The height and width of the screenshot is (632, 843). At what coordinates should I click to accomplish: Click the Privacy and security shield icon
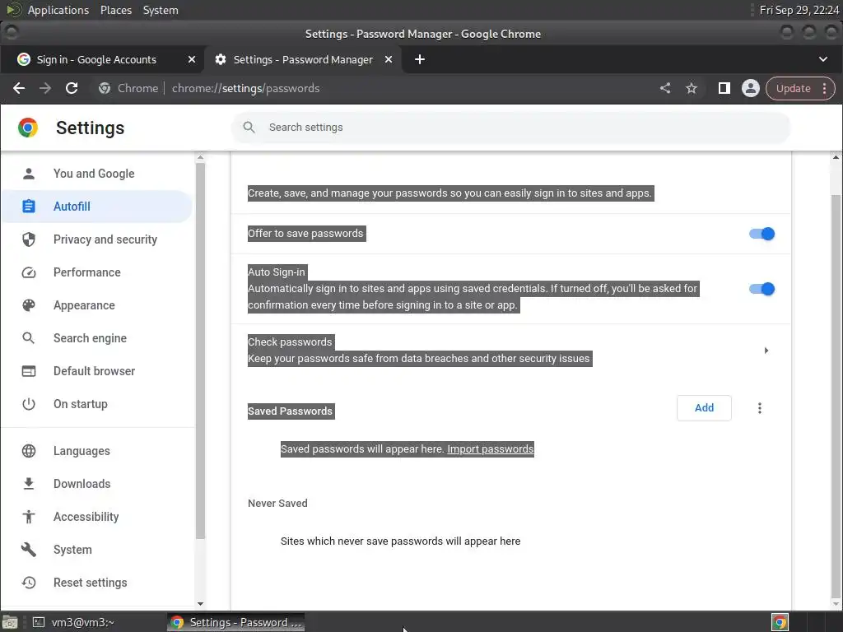pyautogui.click(x=29, y=239)
